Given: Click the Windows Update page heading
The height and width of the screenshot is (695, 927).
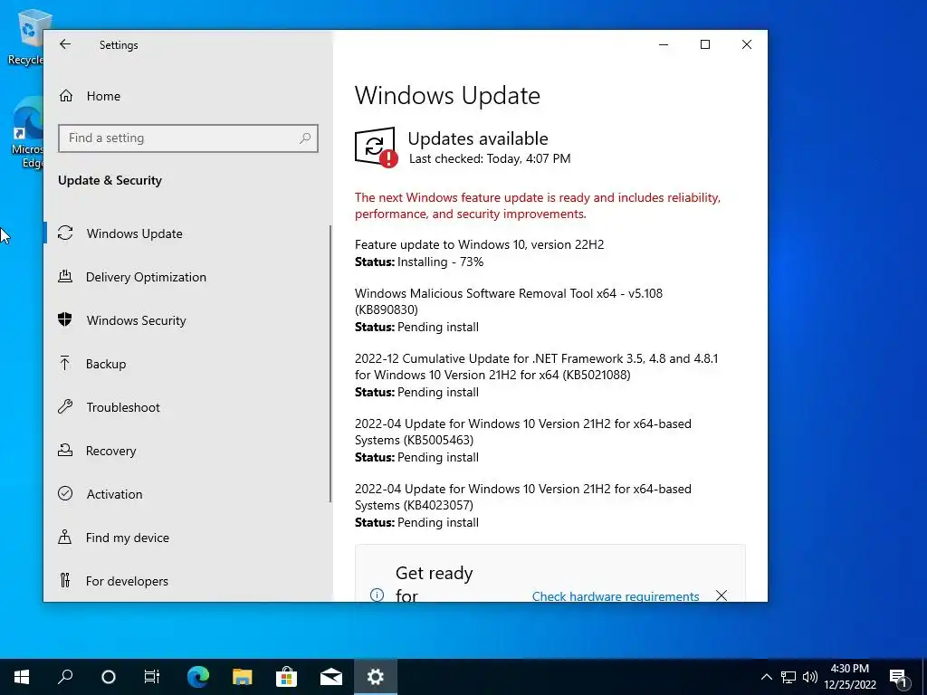Looking at the screenshot, I should click(x=447, y=96).
